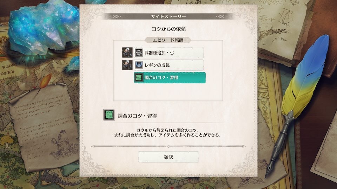Click character portrait beside 武器種追加・弓
Image resolution: width=337 pixels, height=189 pixels.
click(x=127, y=52)
